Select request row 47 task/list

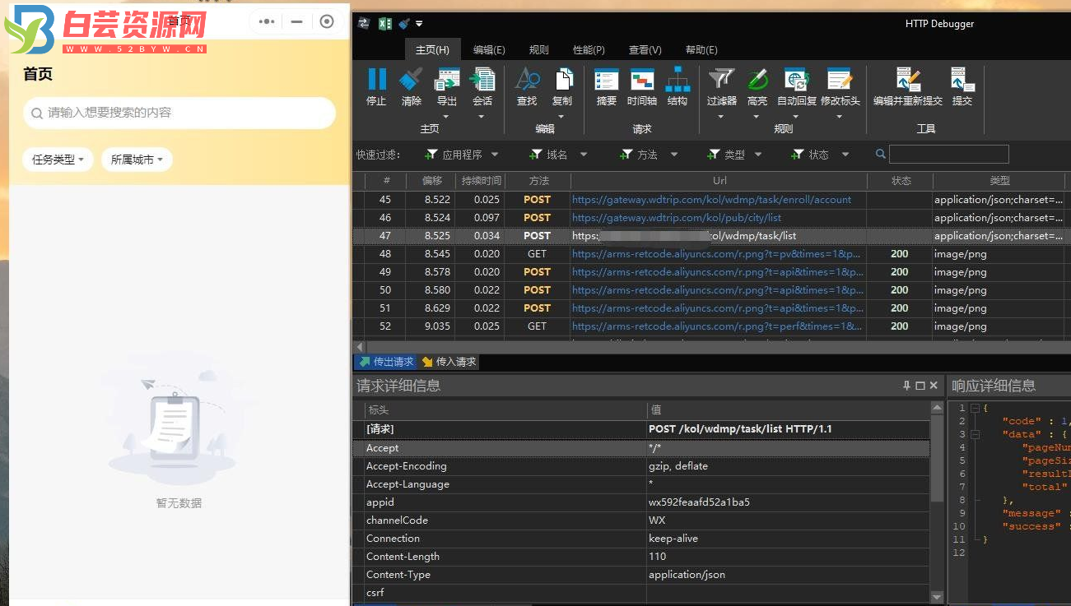point(711,236)
